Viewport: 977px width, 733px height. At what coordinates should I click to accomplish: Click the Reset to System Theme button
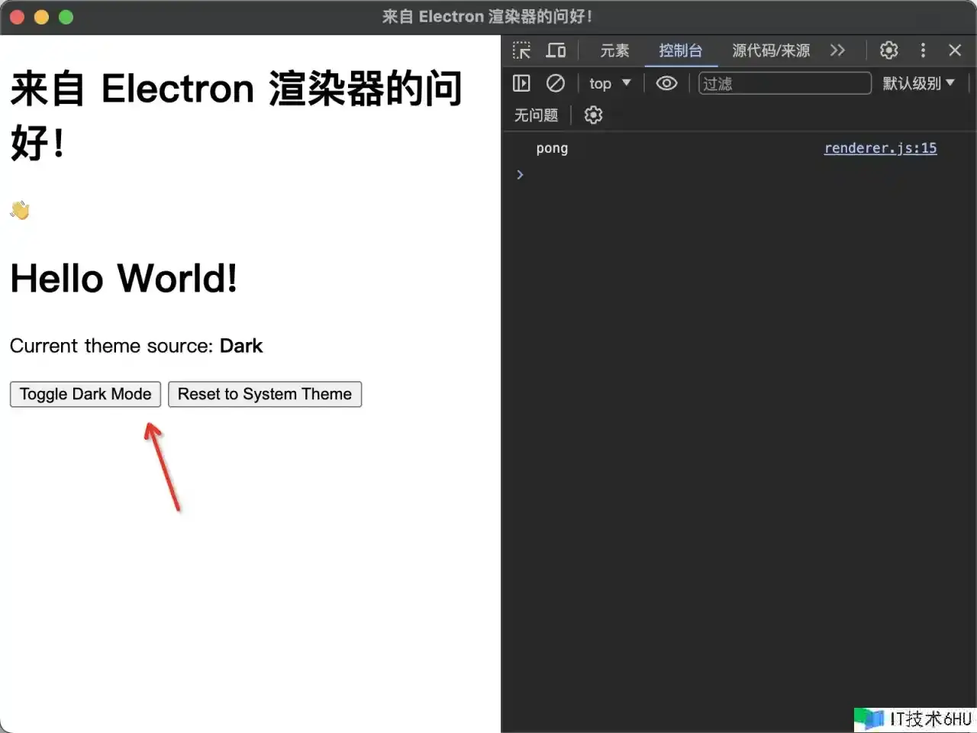tap(265, 394)
